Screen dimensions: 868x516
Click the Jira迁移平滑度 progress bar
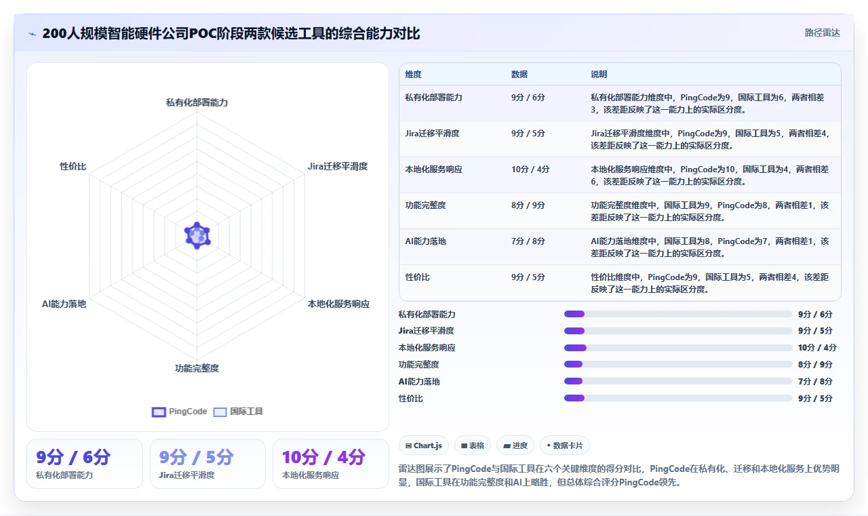point(678,331)
